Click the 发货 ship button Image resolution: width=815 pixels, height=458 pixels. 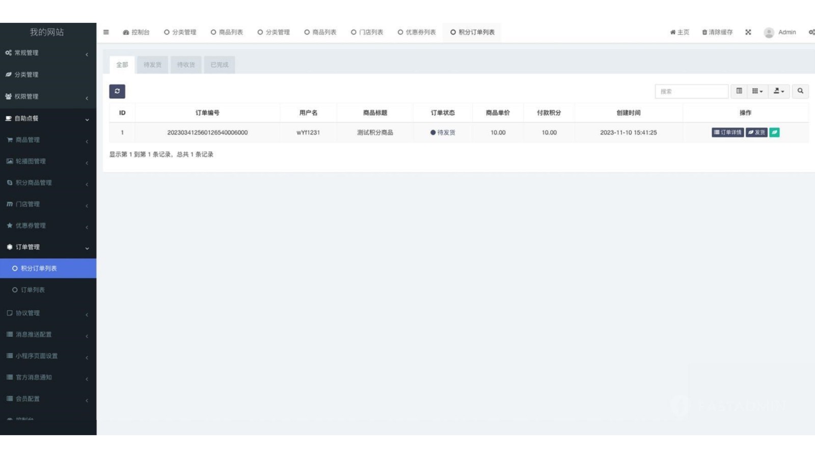coord(756,132)
